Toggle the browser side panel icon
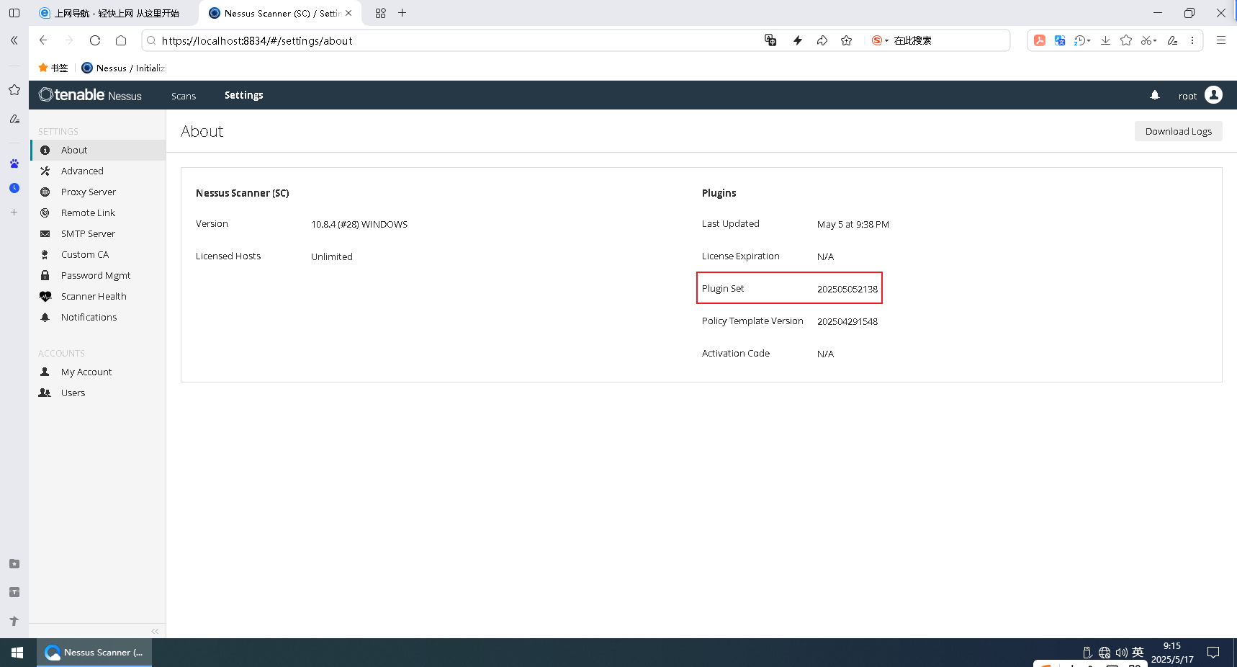Viewport: 1237px width, 667px height. pos(14,13)
